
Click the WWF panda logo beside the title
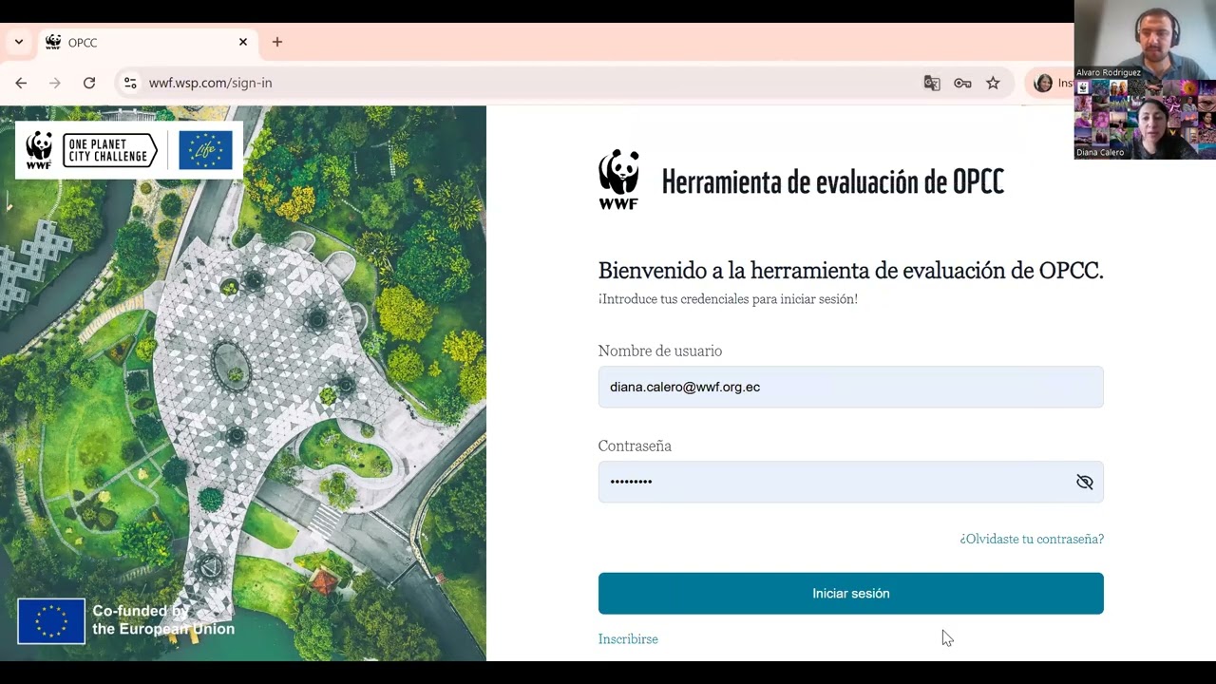coord(618,180)
